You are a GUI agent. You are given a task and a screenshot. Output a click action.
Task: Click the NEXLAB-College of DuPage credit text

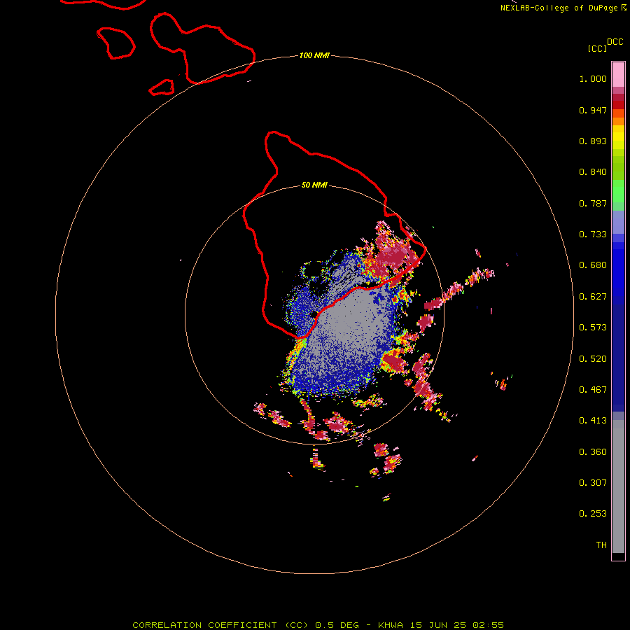tap(563, 8)
